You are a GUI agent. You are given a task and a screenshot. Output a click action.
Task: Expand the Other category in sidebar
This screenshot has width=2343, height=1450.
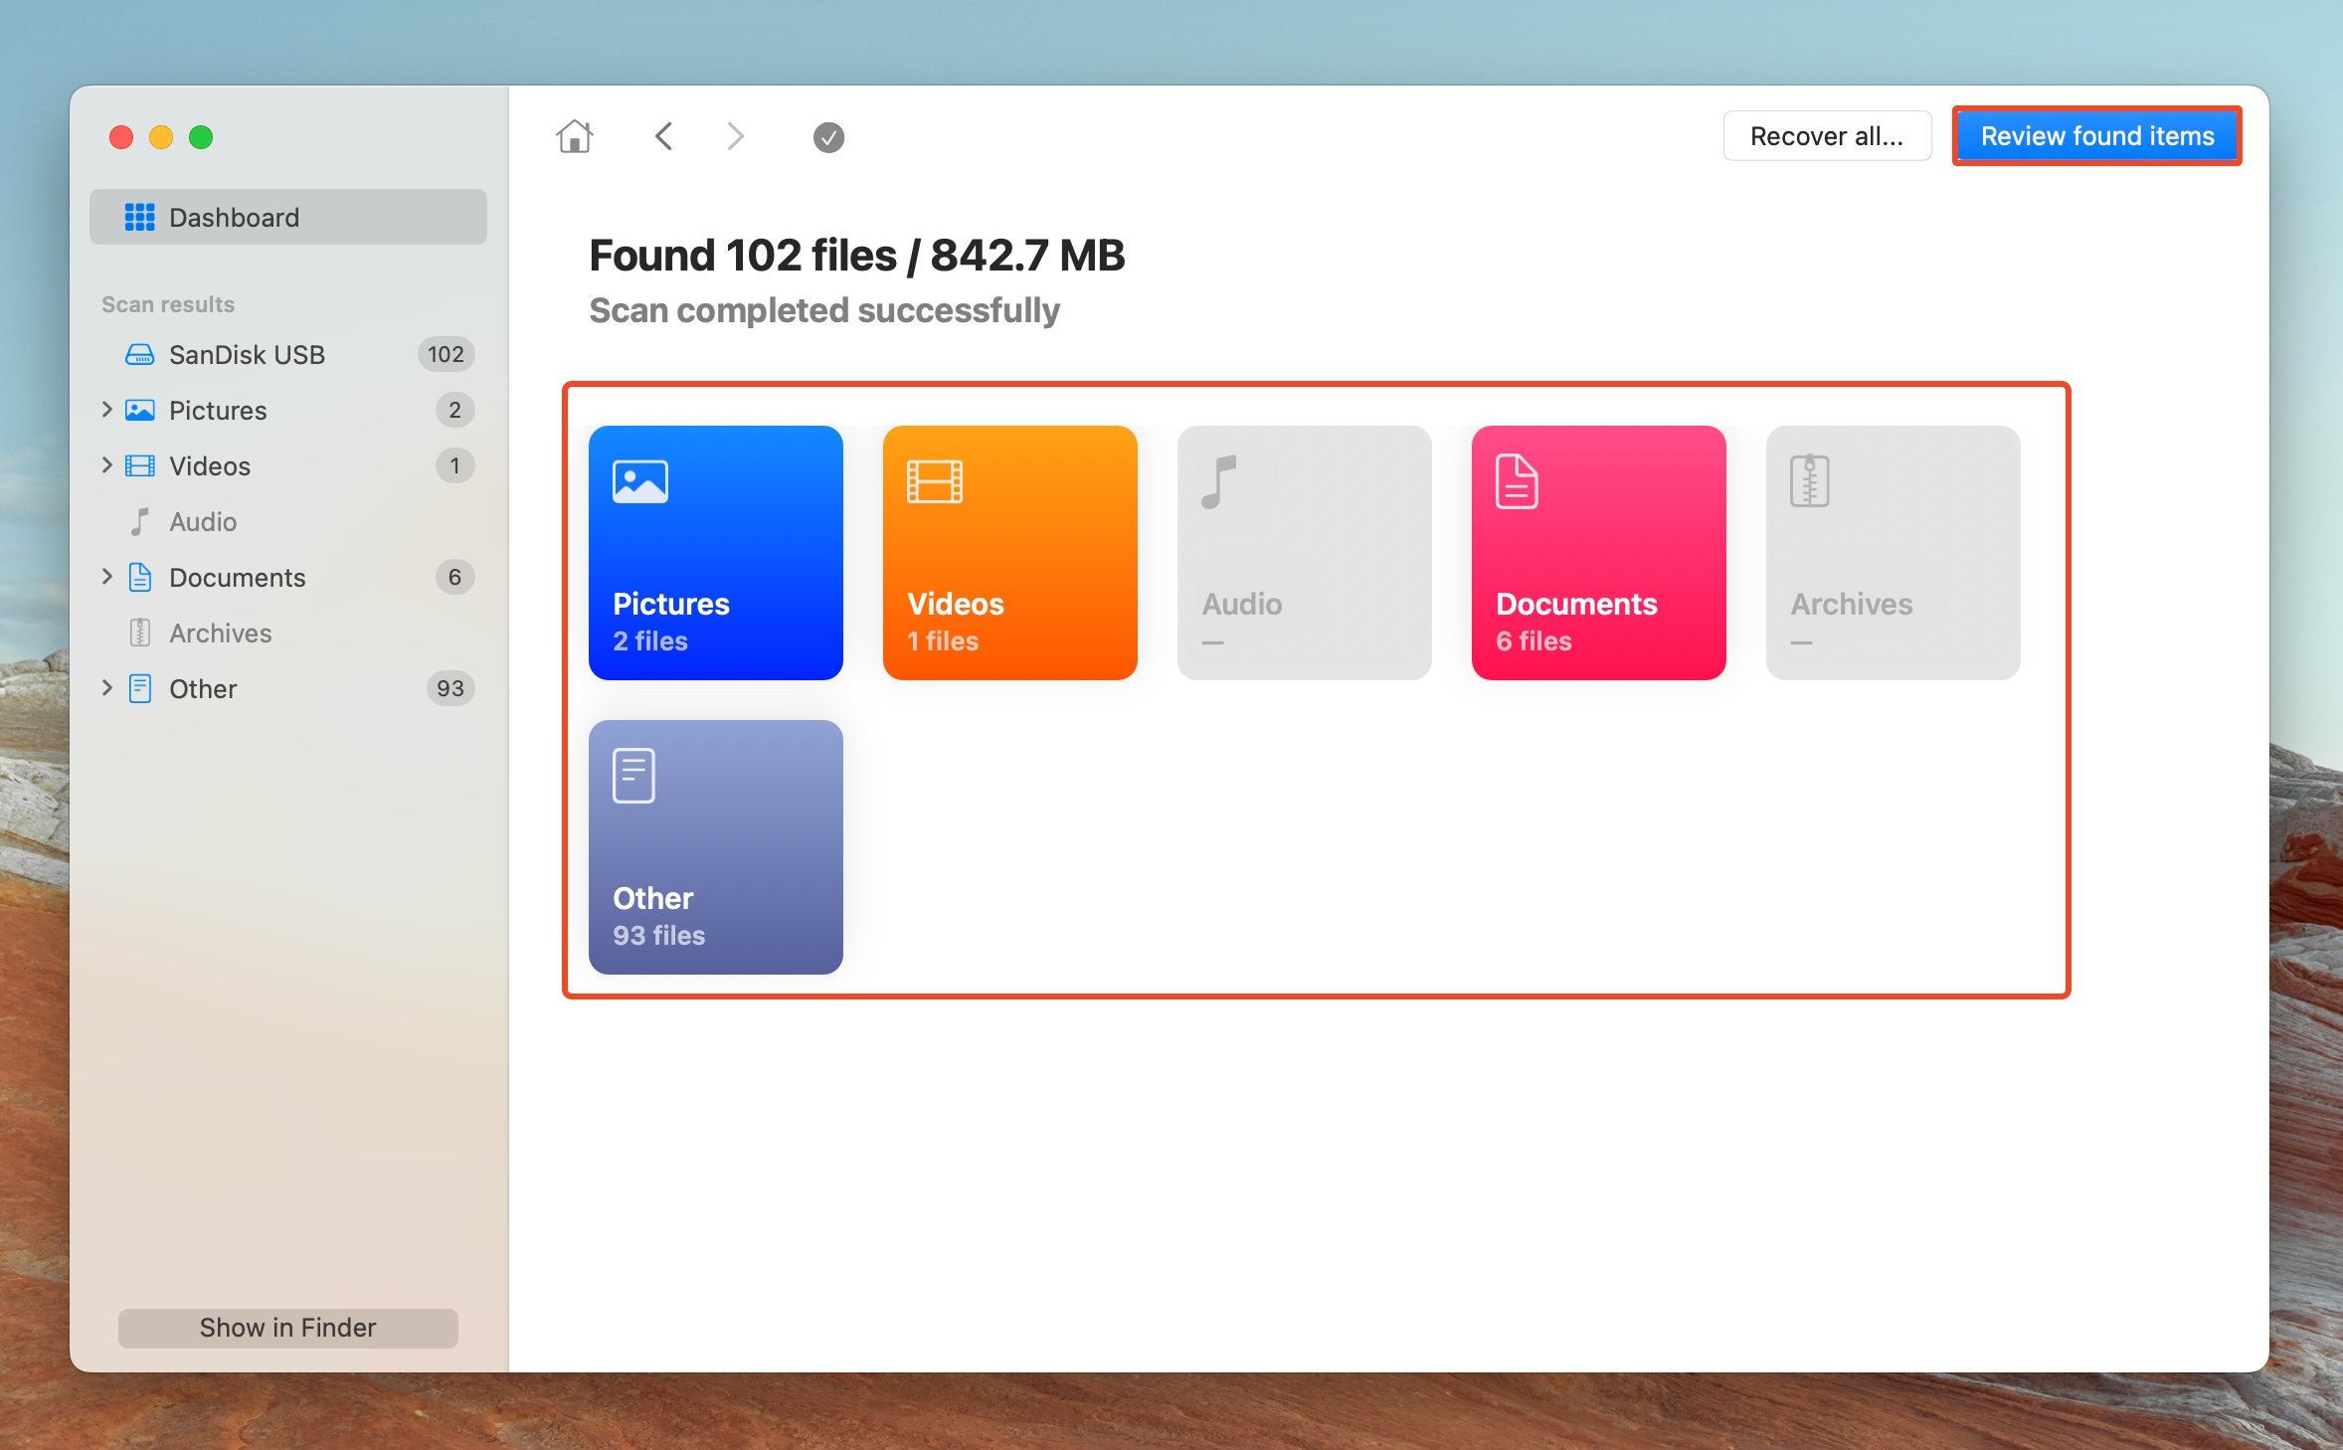(x=106, y=688)
